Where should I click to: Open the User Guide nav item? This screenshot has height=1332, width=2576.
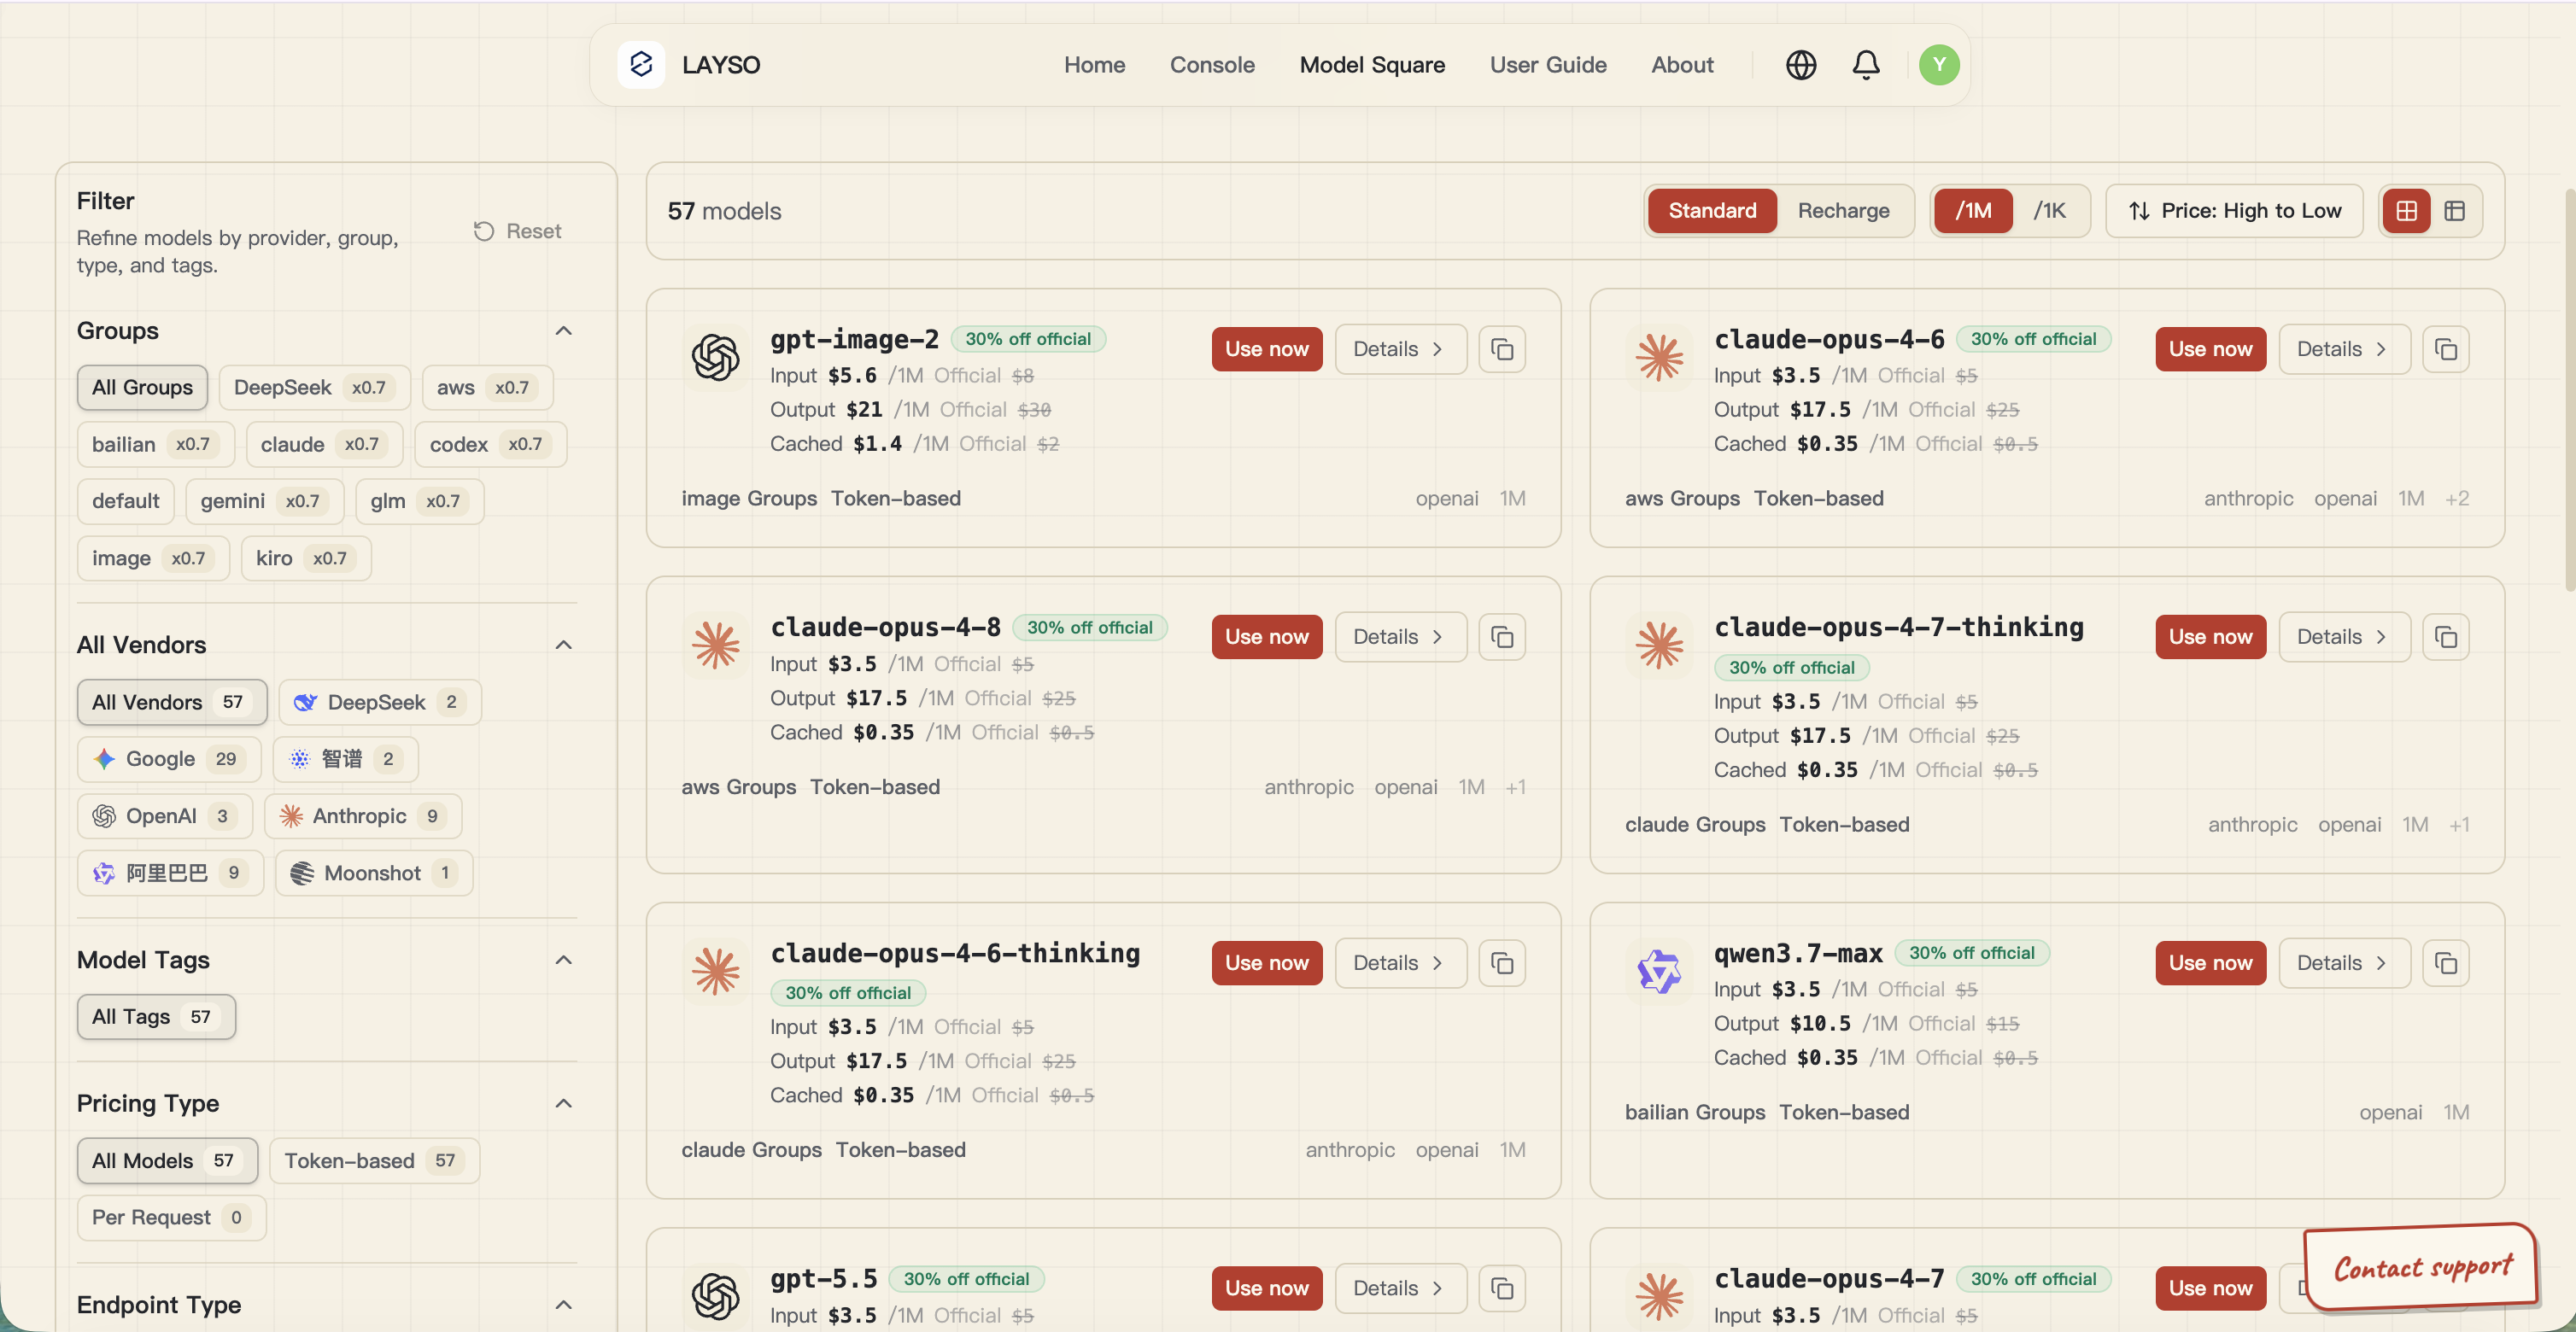pyautogui.click(x=1548, y=65)
